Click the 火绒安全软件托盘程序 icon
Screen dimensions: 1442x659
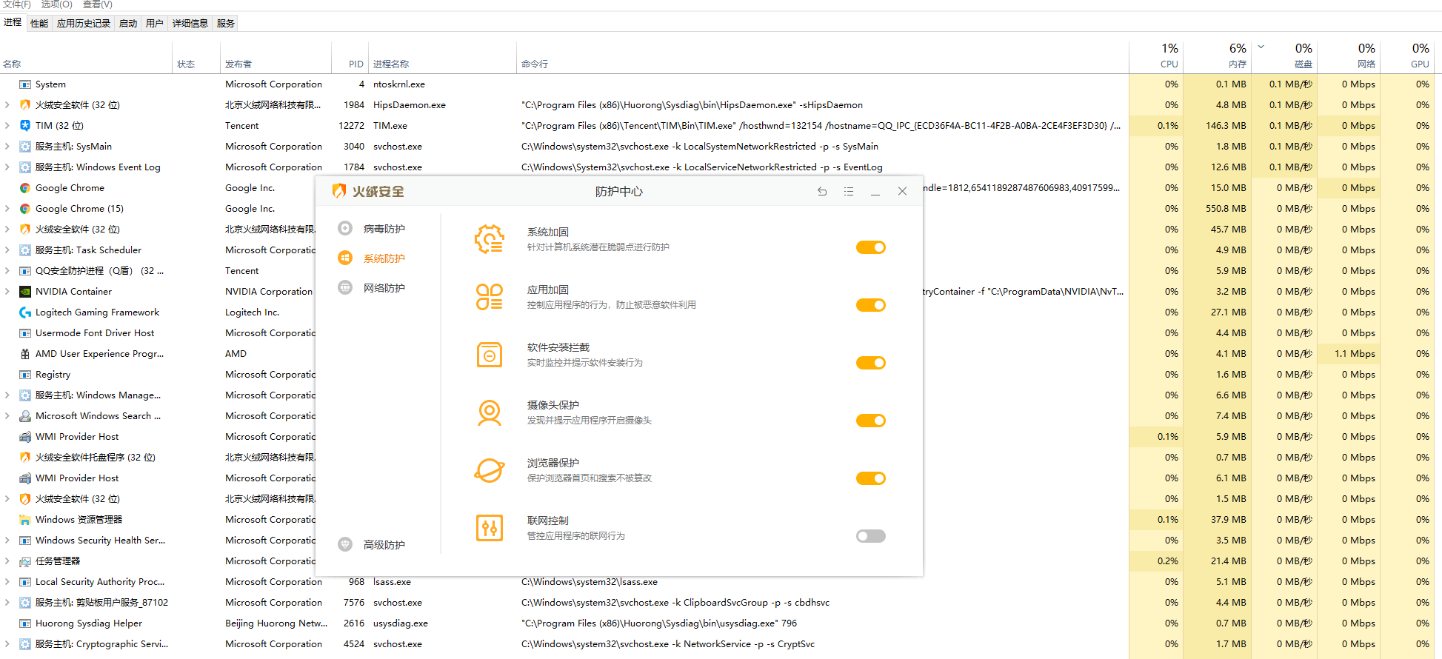point(25,457)
